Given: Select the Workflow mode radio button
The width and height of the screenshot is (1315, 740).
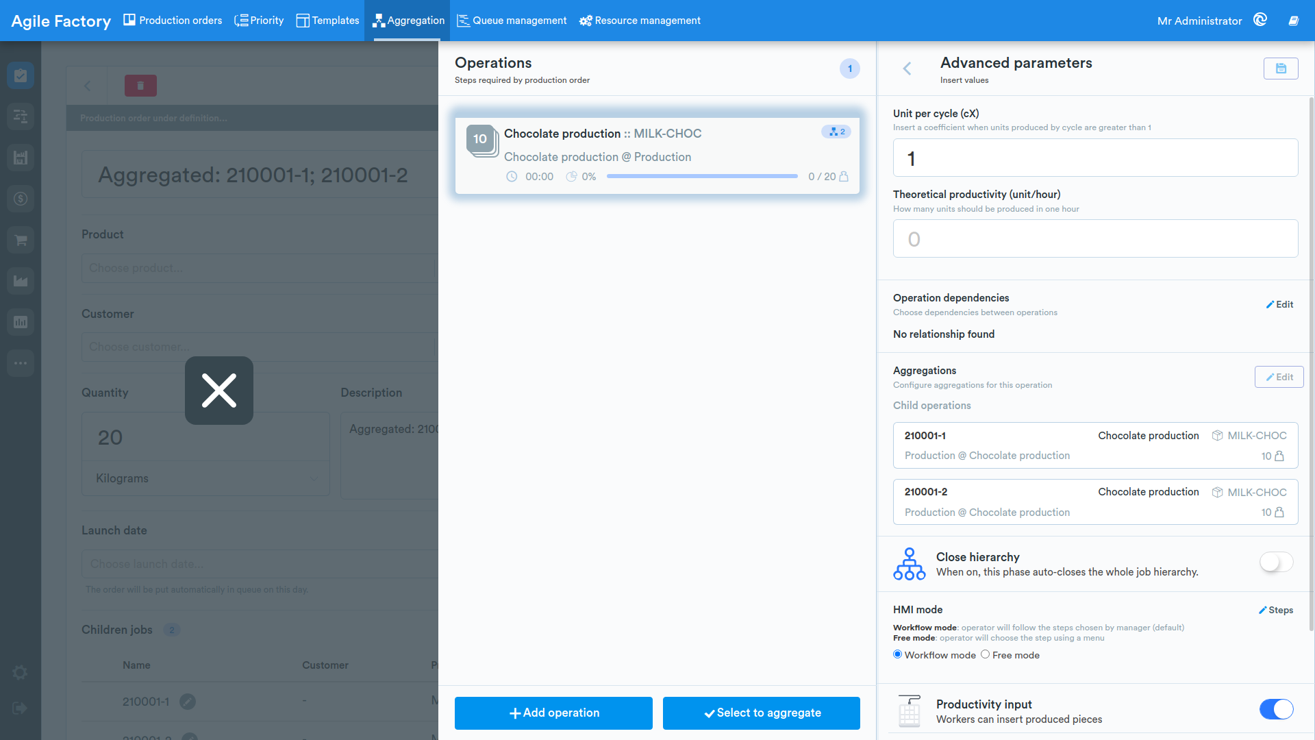Looking at the screenshot, I should 897,654.
